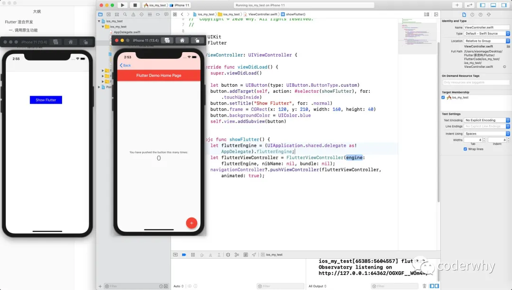The height and width of the screenshot is (290, 512).
Task: Select AppDelegate.swift in navigator
Action: click(x=127, y=32)
